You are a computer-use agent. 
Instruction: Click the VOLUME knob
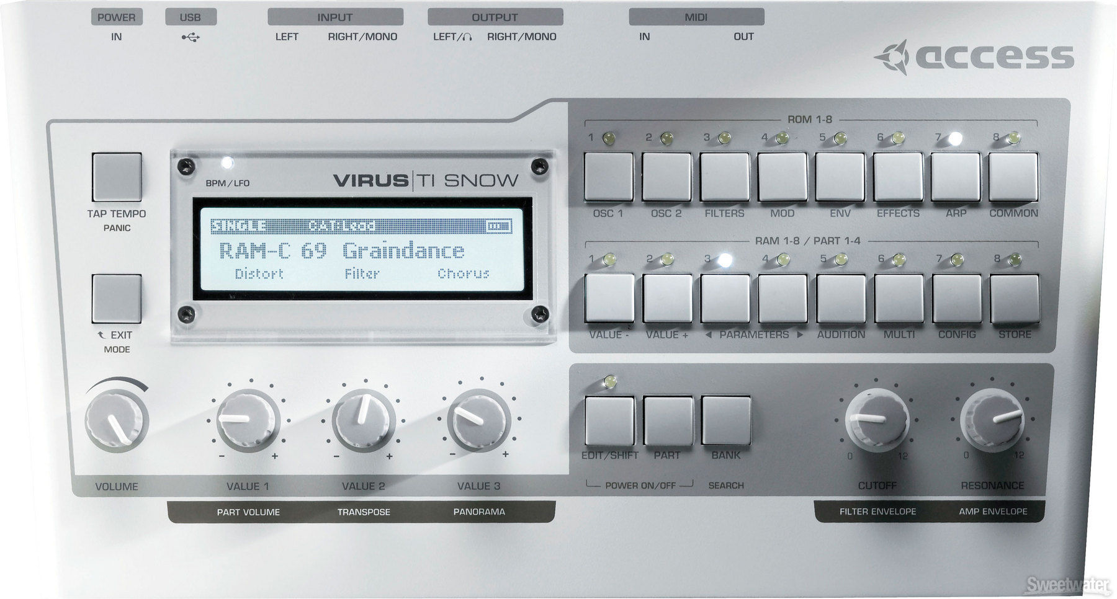tap(117, 420)
